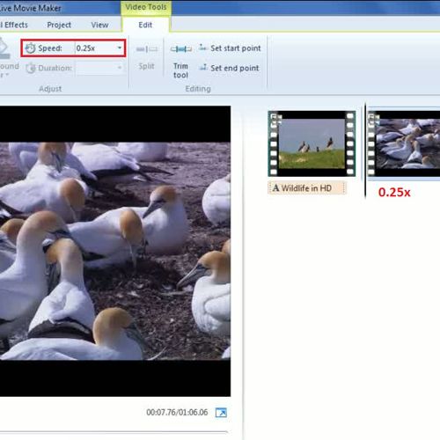Open the disabled Duration dropdown
The height and width of the screenshot is (440, 440).
[120, 68]
